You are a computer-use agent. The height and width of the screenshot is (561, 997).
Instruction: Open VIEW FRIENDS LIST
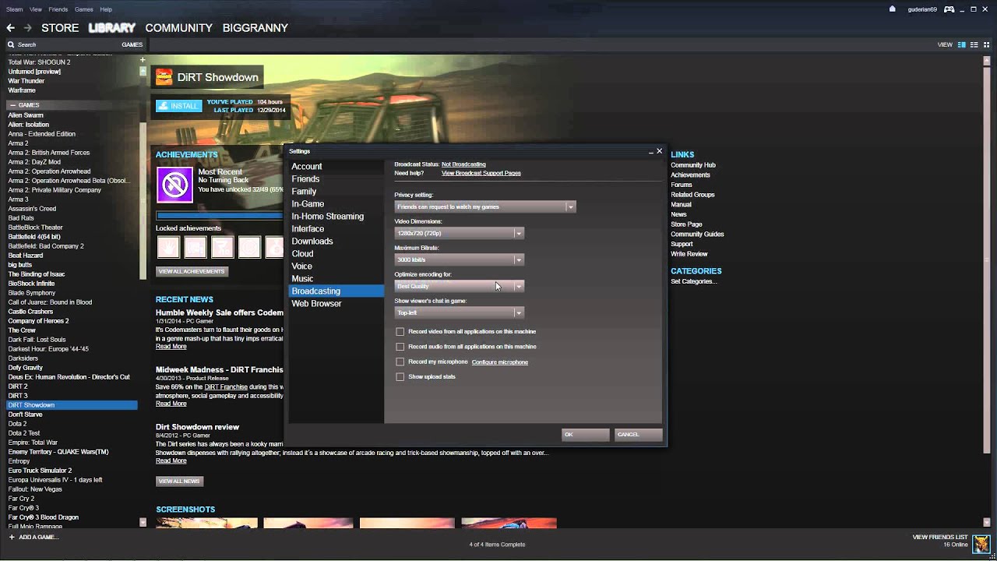pos(940,538)
